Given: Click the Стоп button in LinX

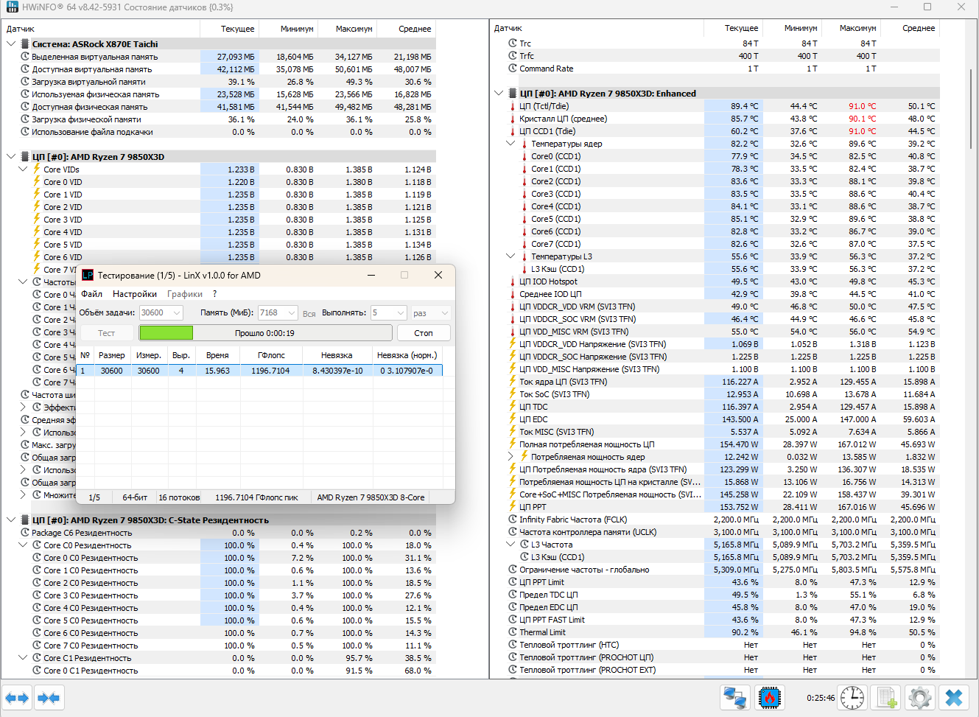Looking at the screenshot, I should (x=424, y=333).
